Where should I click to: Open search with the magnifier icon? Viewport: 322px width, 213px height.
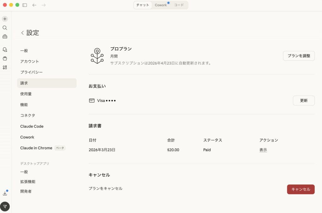5,28
